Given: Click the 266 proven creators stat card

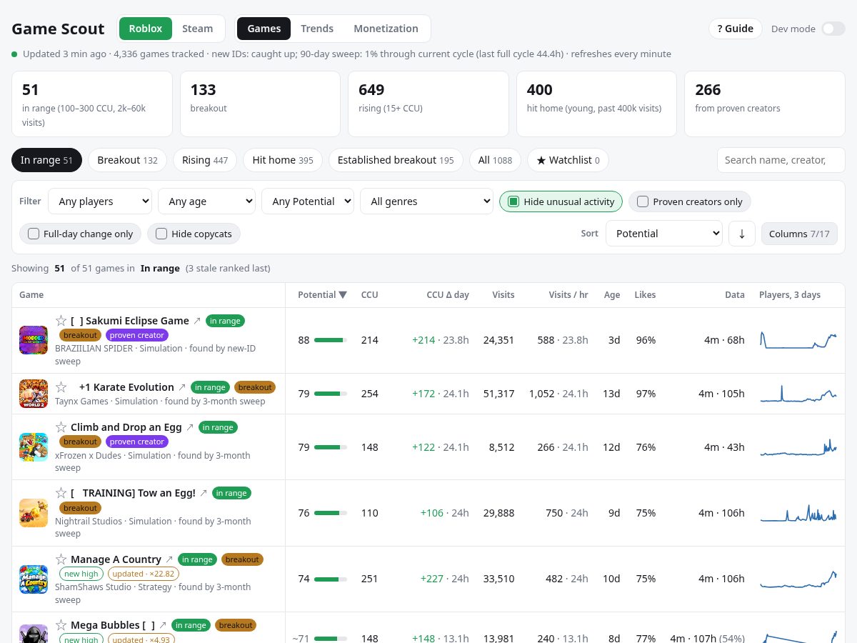Looking at the screenshot, I should [x=765, y=104].
